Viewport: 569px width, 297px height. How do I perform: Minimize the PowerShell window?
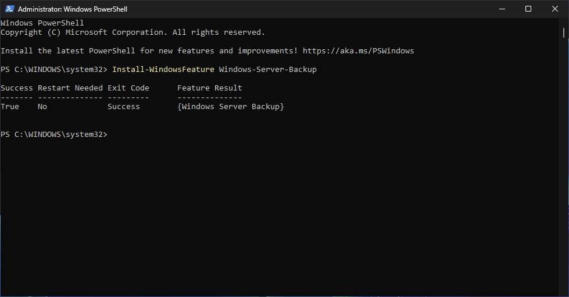click(502, 9)
